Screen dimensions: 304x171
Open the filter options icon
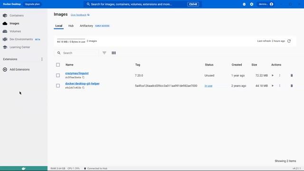pos(104,53)
